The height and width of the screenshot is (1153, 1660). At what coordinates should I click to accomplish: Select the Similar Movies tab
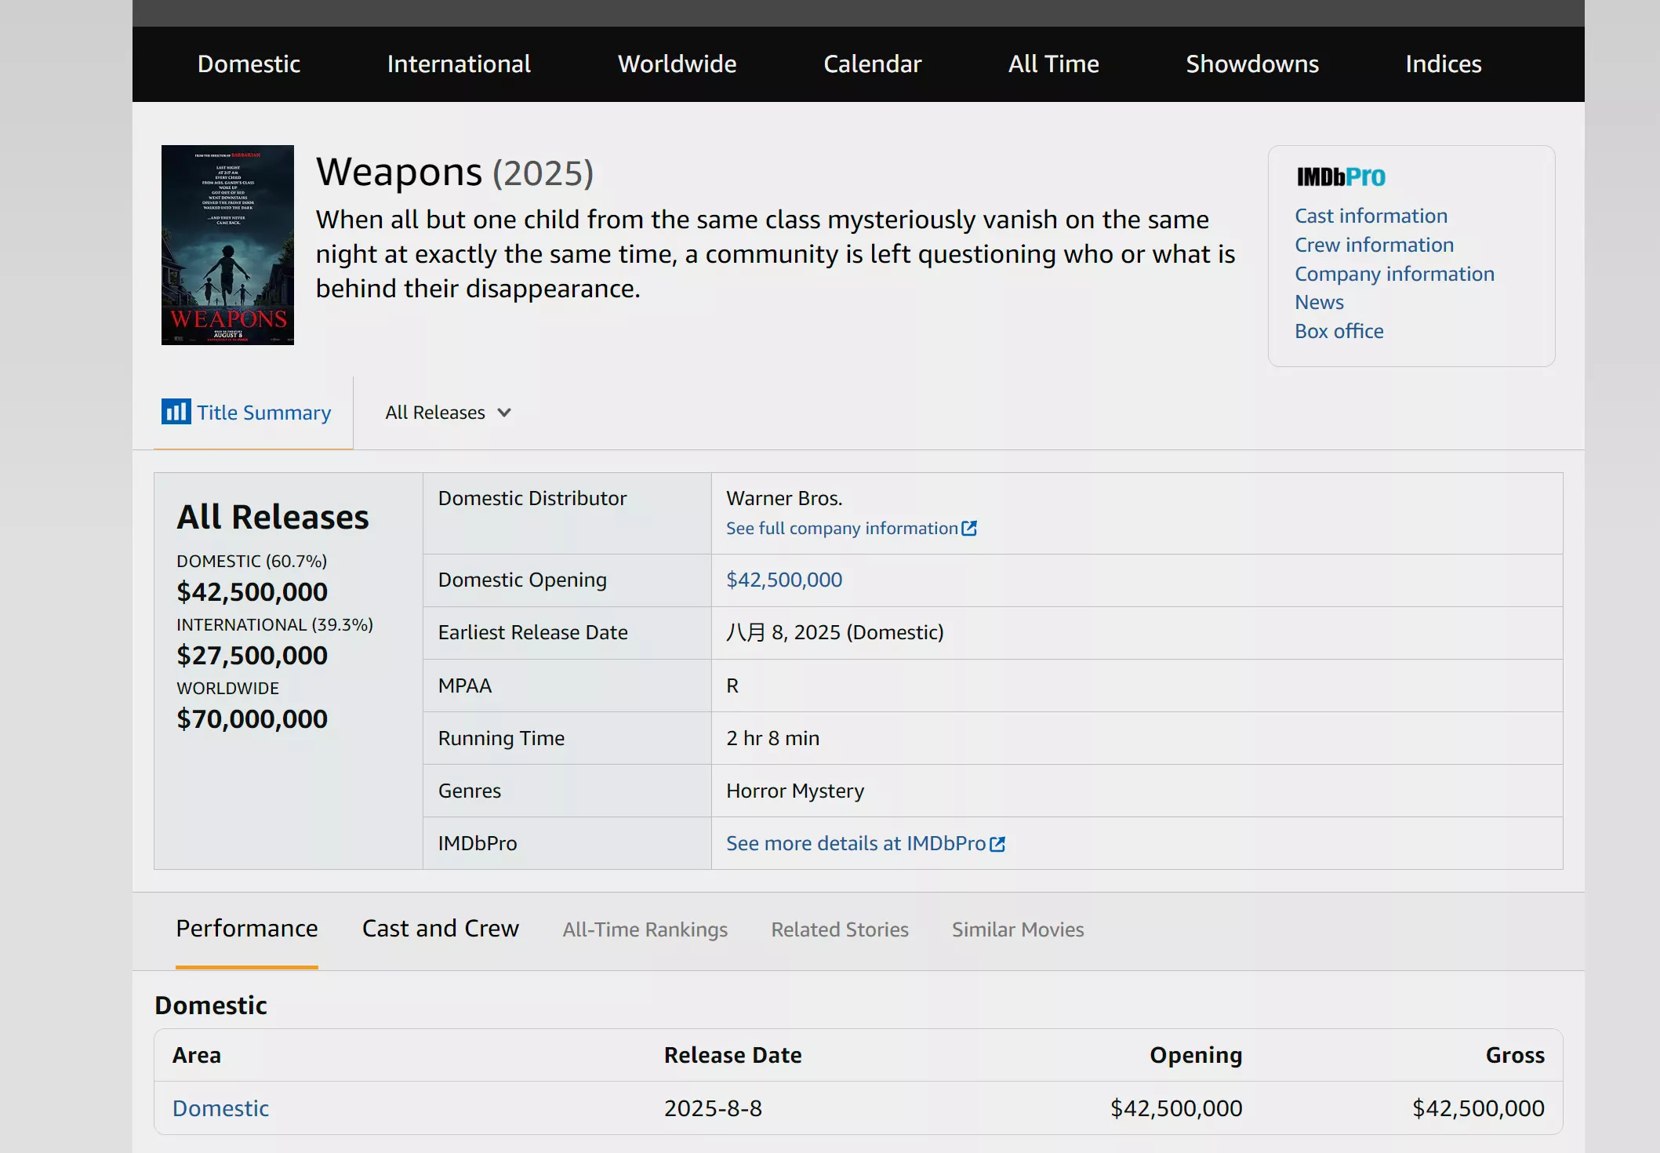tap(1017, 929)
